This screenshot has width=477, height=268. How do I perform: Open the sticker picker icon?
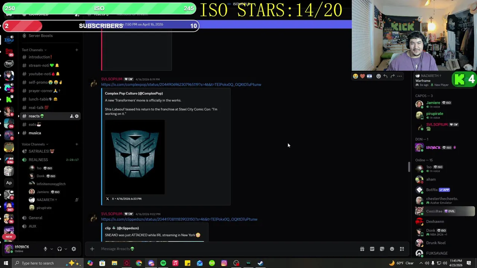point(382,249)
